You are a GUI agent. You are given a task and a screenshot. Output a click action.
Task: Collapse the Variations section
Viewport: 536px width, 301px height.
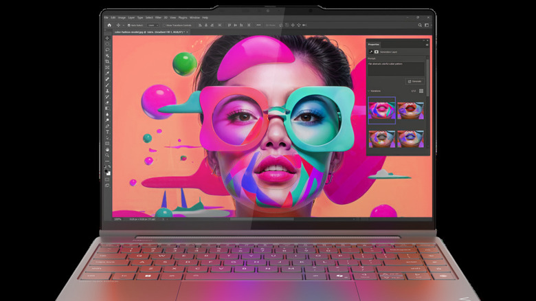tap(369, 91)
